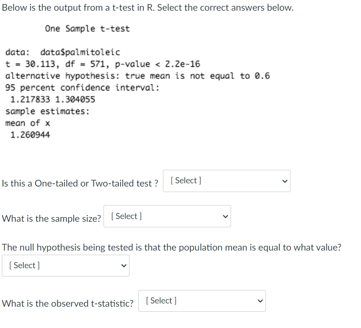Click the "One Sample t-test" output heading

pyautogui.click(x=88, y=29)
